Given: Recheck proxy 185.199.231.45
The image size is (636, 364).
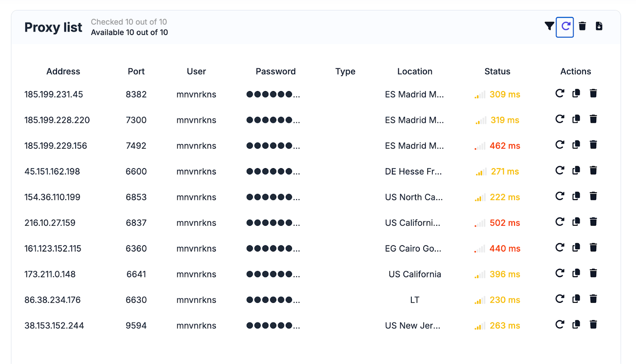Looking at the screenshot, I should click(560, 93).
